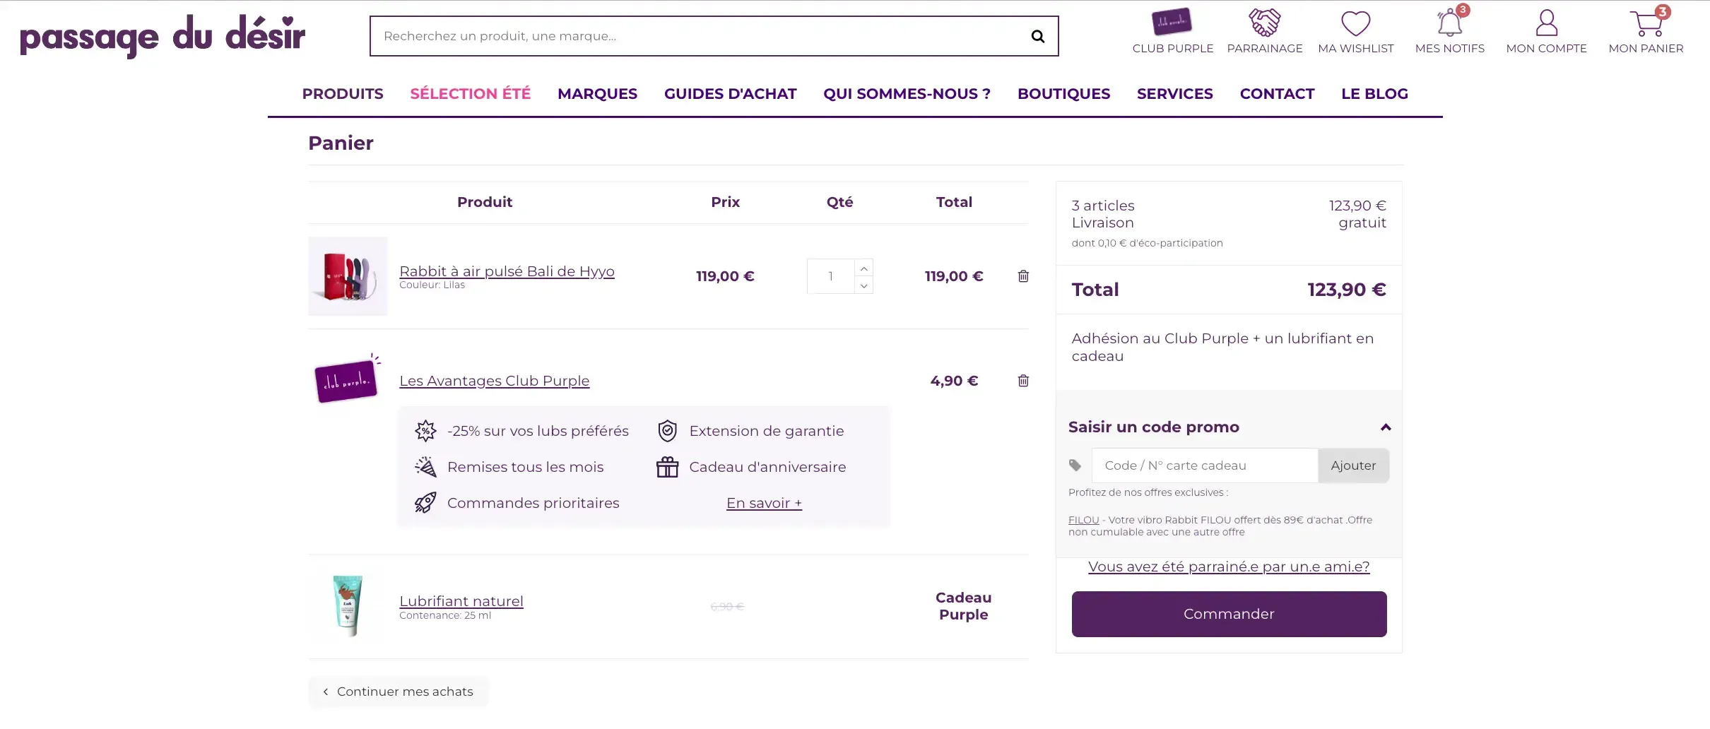Click the Cadeau d'anniversaire gift icon
Viewport: 1710px width, 729px height.
(x=668, y=467)
